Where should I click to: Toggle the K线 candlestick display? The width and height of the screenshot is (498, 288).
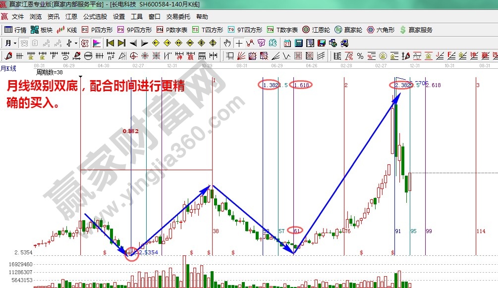pyautogui.click(x=69, y=29)
